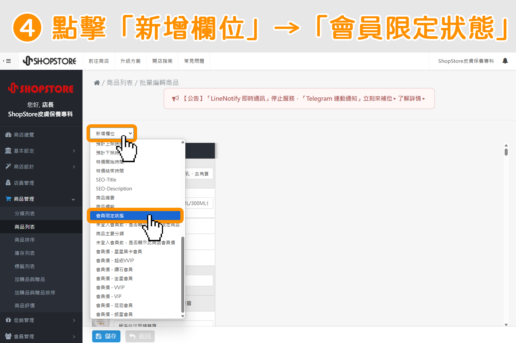This screenshot has width=516, height=343.
Task: Open the notification bell
Action: coord(505,61)
